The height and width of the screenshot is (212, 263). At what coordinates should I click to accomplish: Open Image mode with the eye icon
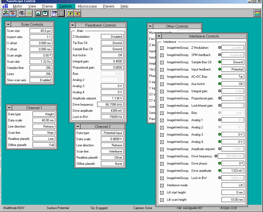tap(22, 13)
